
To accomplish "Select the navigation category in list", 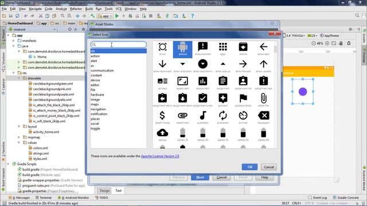I will point(98,109).
